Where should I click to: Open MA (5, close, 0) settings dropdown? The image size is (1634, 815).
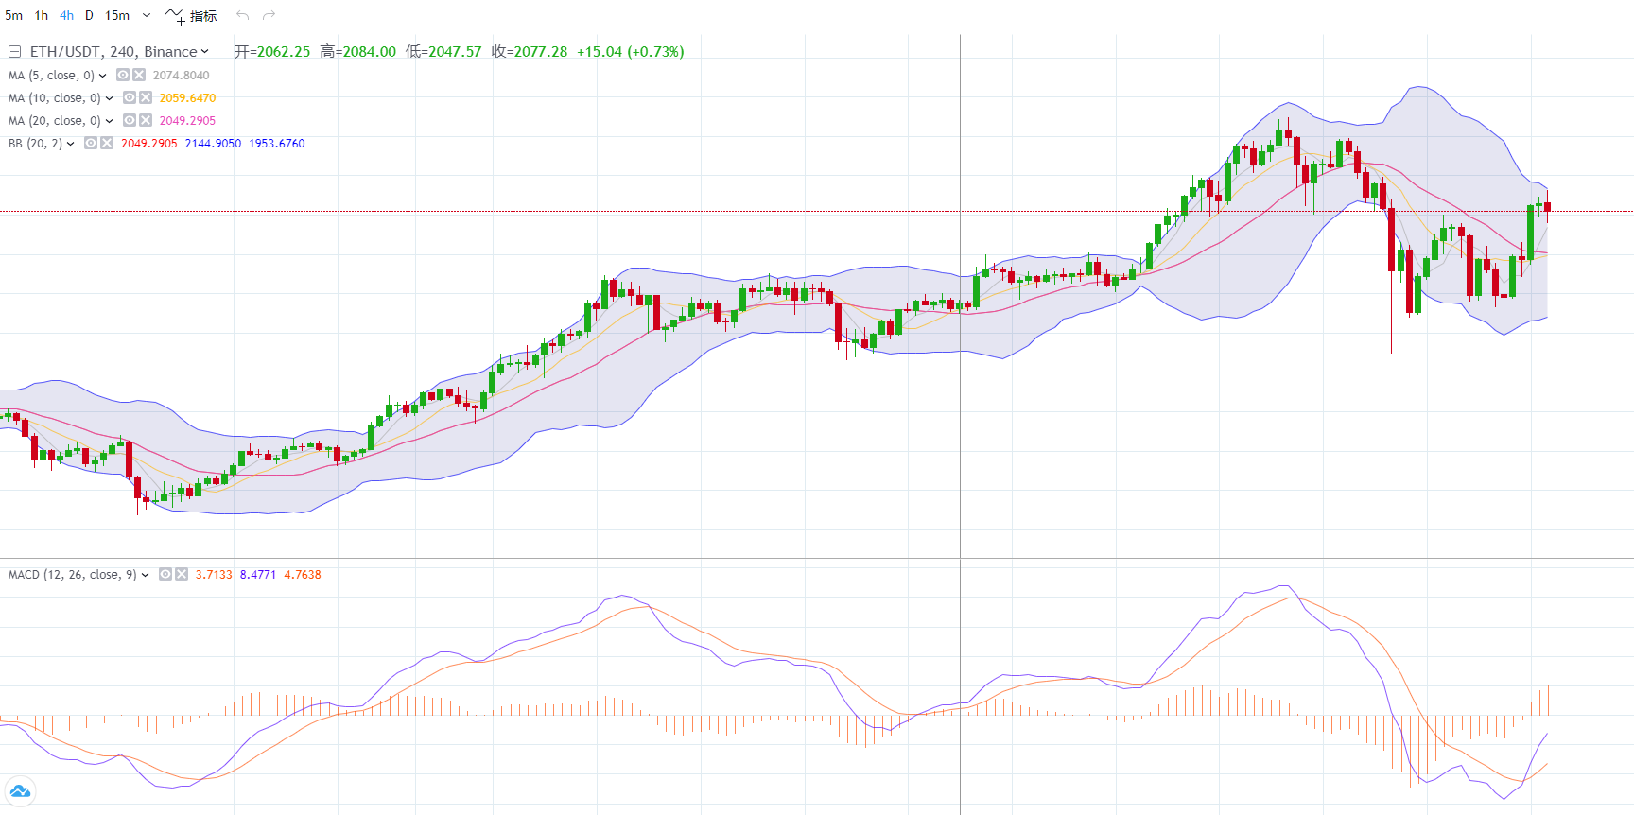(103, 76)
